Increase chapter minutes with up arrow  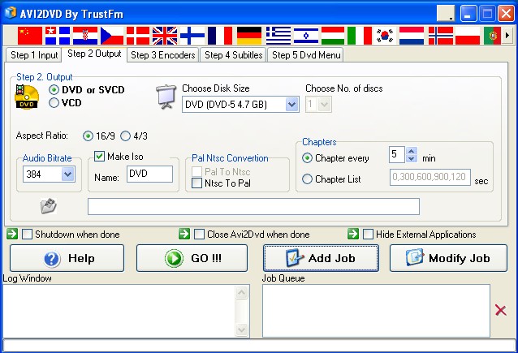tap(411, 151)
